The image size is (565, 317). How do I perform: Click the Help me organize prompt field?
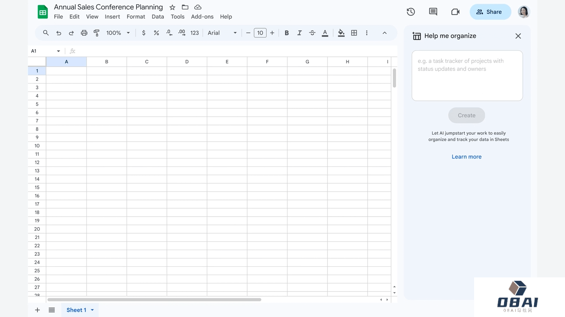467,75
